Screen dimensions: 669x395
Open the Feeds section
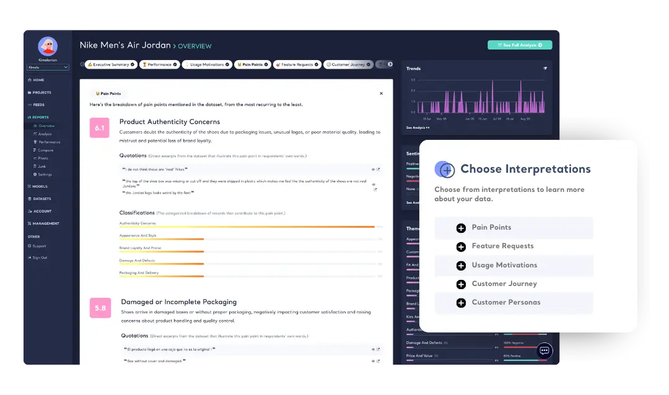[30, 105]
